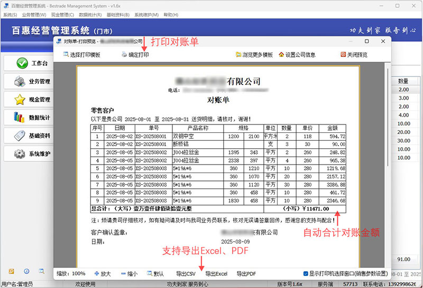
Task: Click the preview pane vertical scrollbar
Action: point(388,117)
